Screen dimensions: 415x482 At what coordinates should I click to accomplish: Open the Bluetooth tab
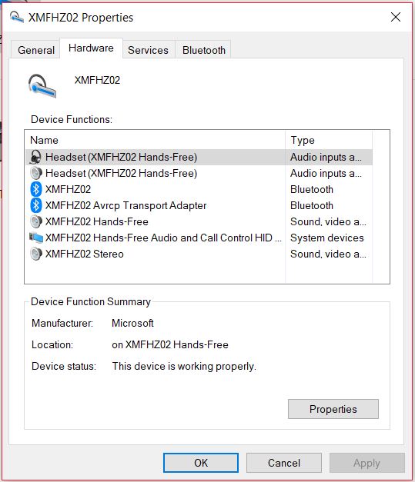click(x=204, y=50)
